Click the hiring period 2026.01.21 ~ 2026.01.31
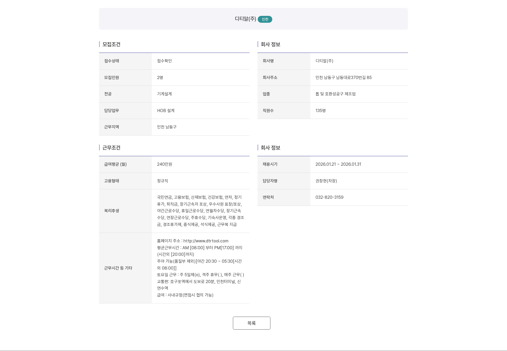507x351 pixels. (x=338, y=164)
